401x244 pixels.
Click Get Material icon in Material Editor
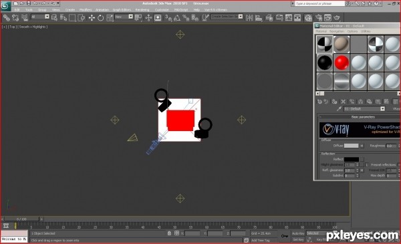tap(319, 102)
